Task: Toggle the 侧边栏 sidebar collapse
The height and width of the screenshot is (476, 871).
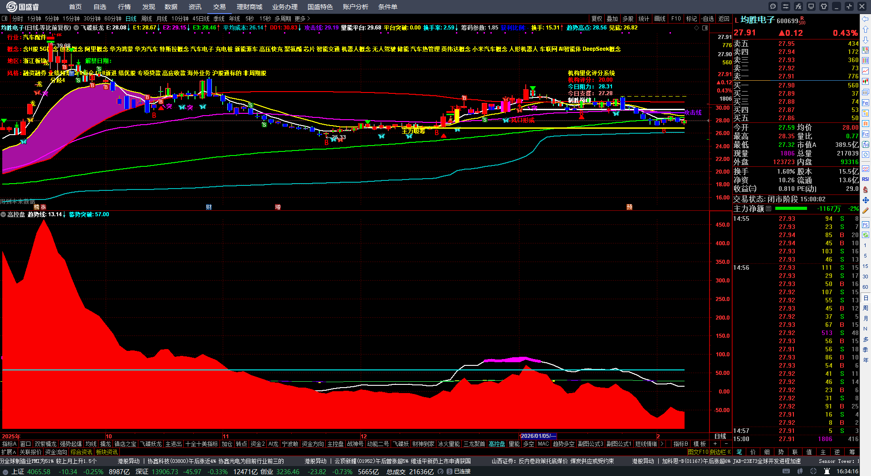Action: (721, 452)
